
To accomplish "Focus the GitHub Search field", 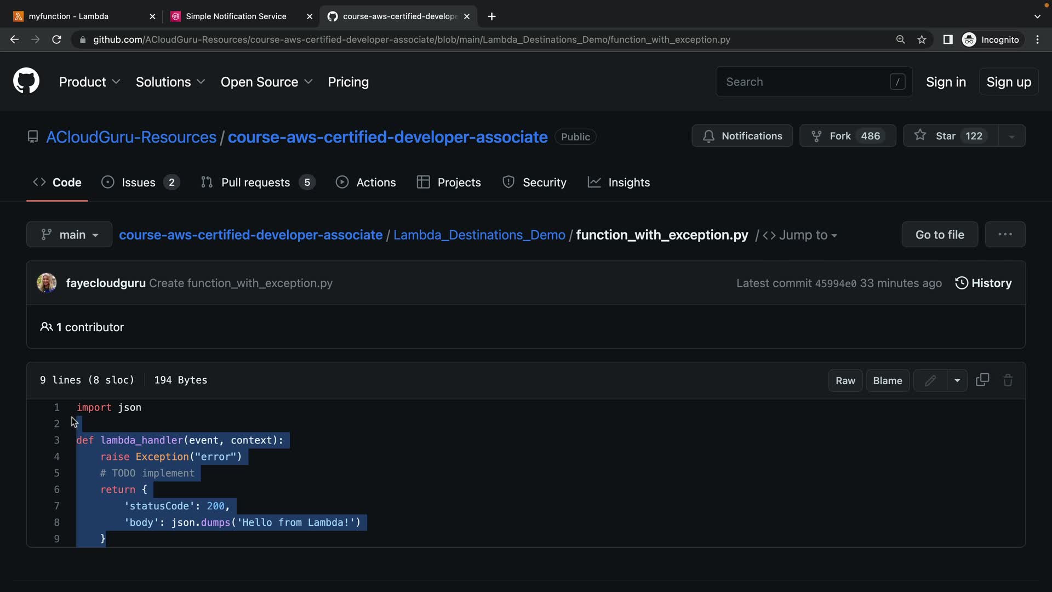I will point(805,82).
